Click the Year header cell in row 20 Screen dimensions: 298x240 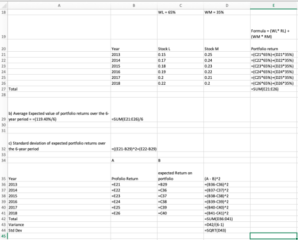pyautogui.click(x=134, y=45)
